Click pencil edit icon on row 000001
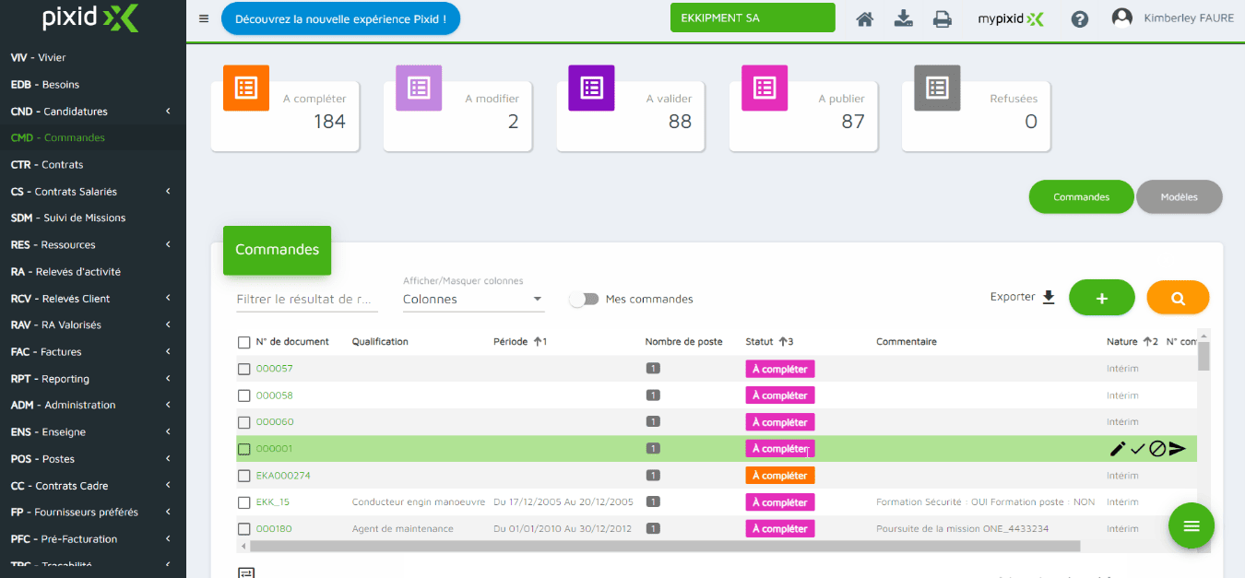The width and height of the screenshot is (1245, 578). click(1118, 449)
